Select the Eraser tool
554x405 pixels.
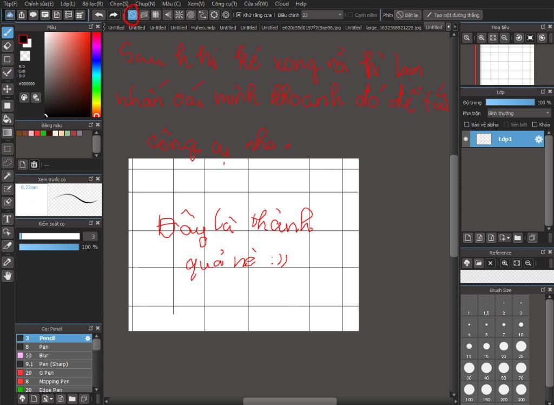point(8,45)
